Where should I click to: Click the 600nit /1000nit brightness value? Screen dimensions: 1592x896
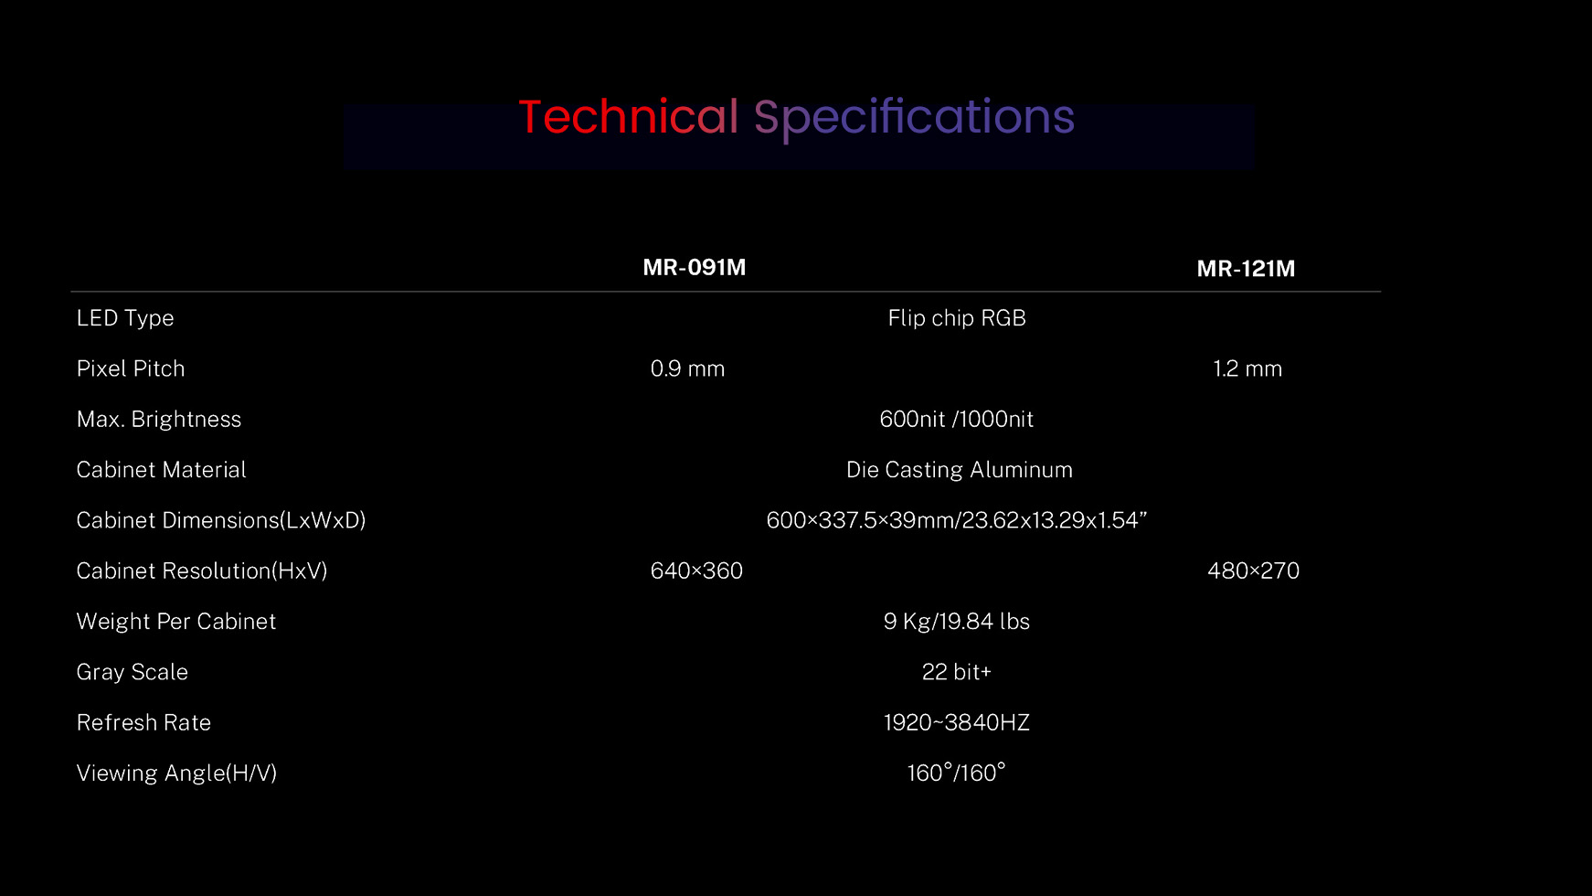click(x=956, y=419)
